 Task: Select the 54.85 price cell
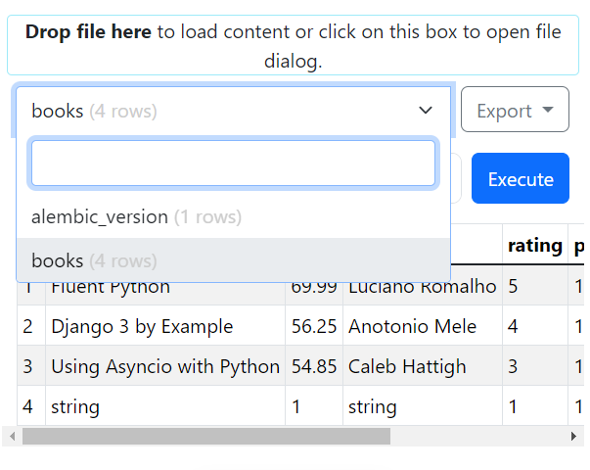[314, 366]
